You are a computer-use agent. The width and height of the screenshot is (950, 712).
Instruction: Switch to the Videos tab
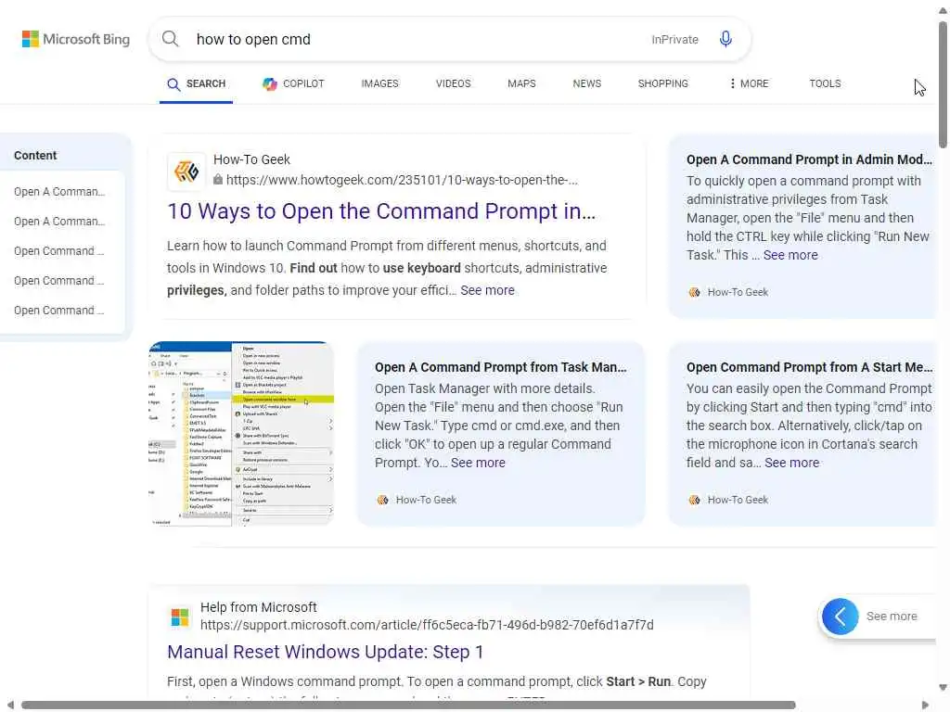(453, 83)
